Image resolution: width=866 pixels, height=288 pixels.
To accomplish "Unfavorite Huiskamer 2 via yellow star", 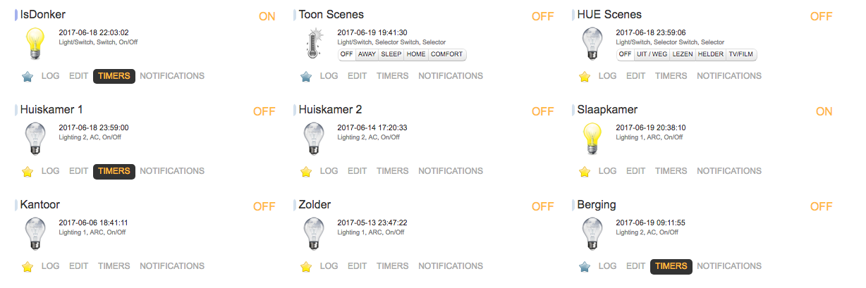I will pos(306,171).
